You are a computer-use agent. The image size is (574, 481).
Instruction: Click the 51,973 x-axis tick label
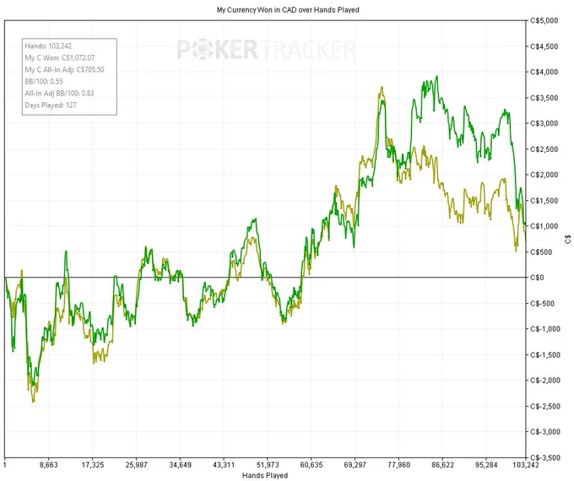[x=268, y=465]
